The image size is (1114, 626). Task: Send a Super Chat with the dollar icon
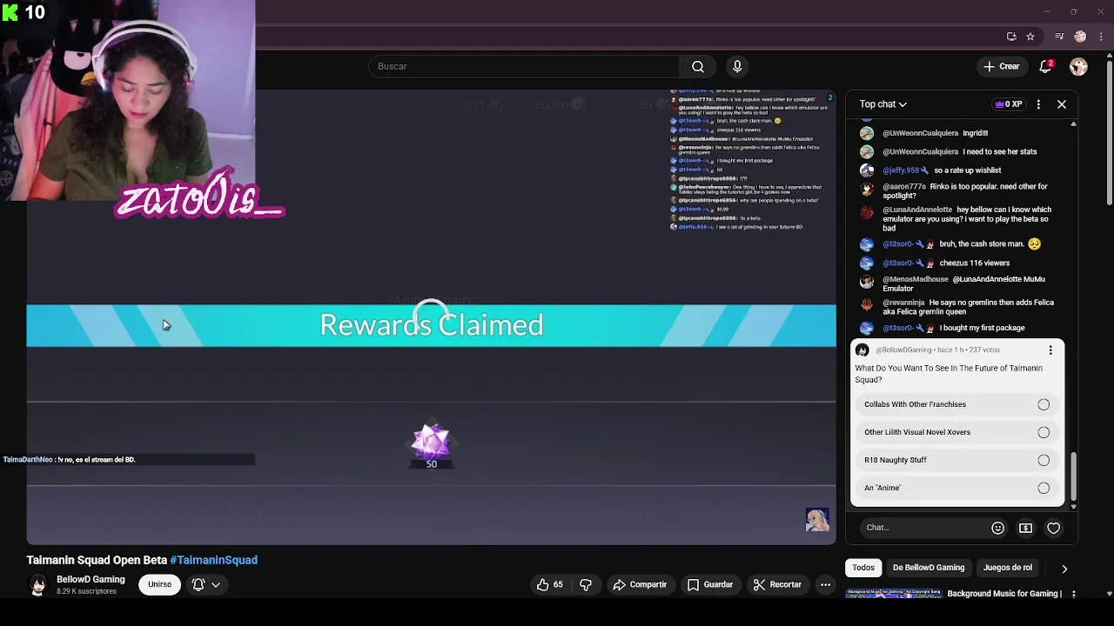[1026, 528]
